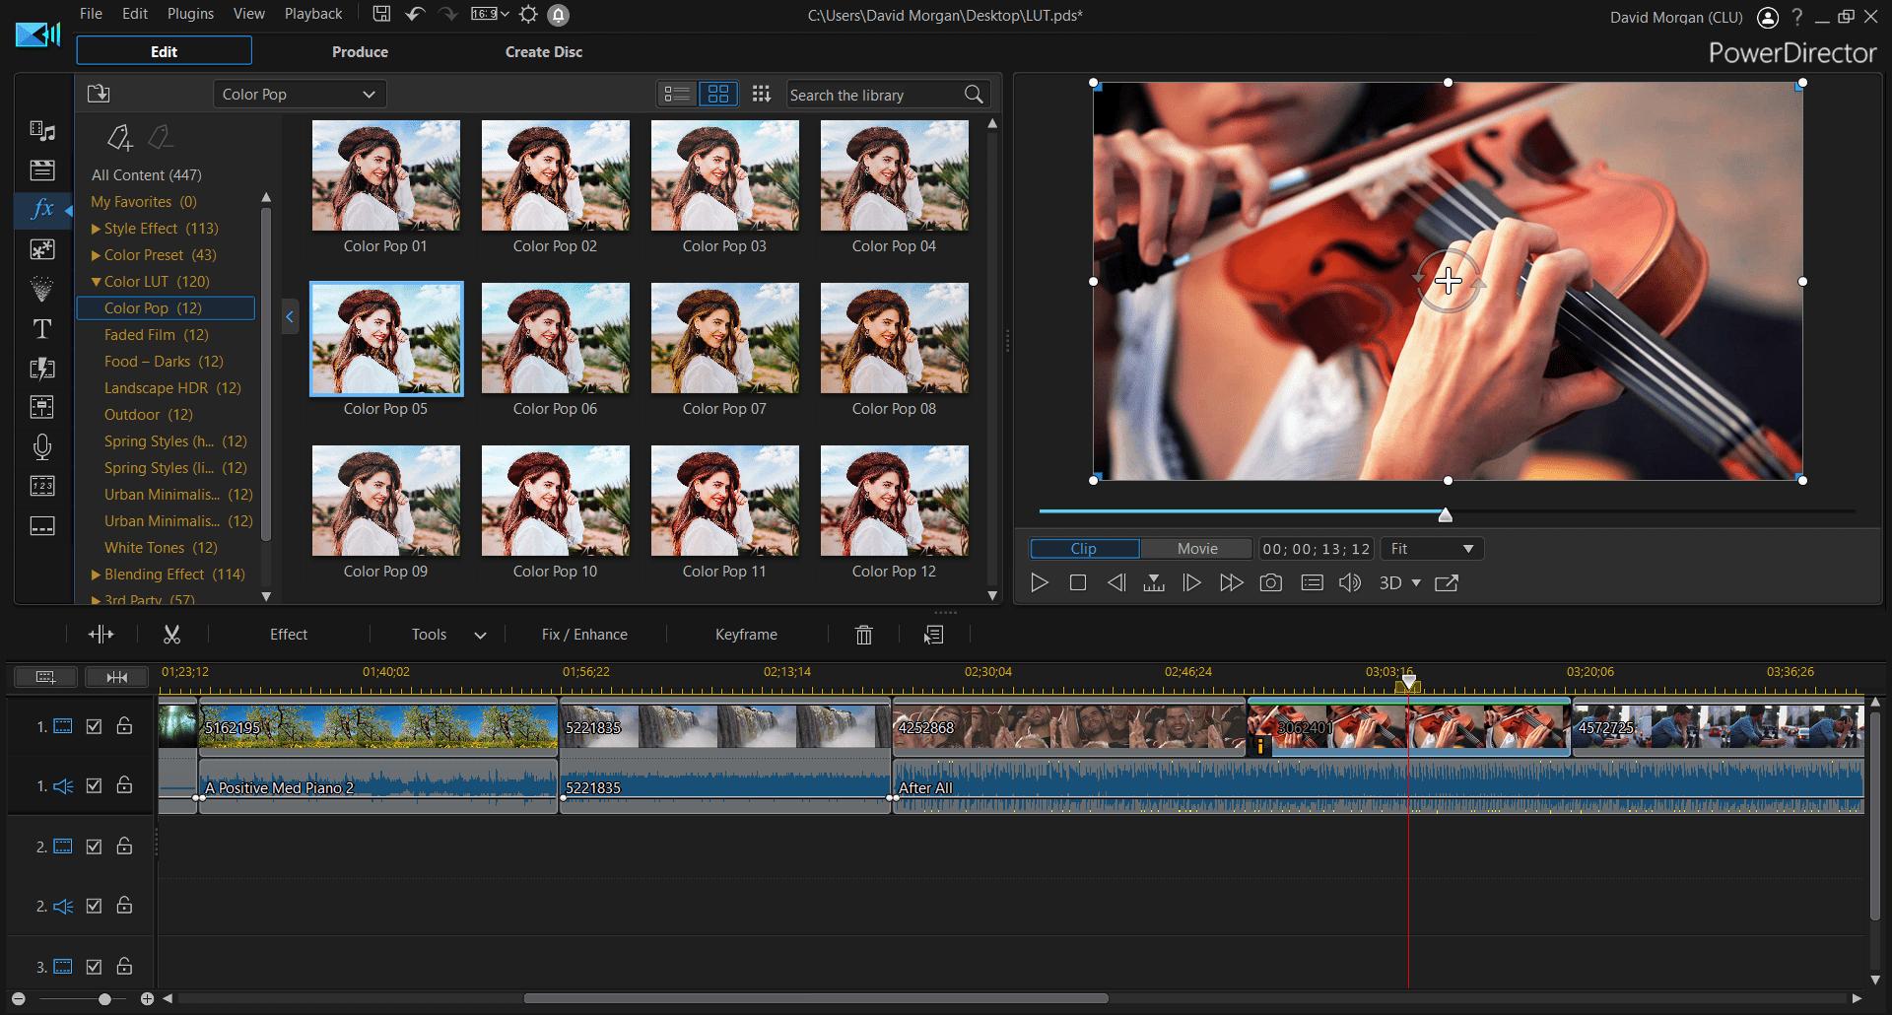
Task: Switch to the Produce tab
Action: pos(360,51)
